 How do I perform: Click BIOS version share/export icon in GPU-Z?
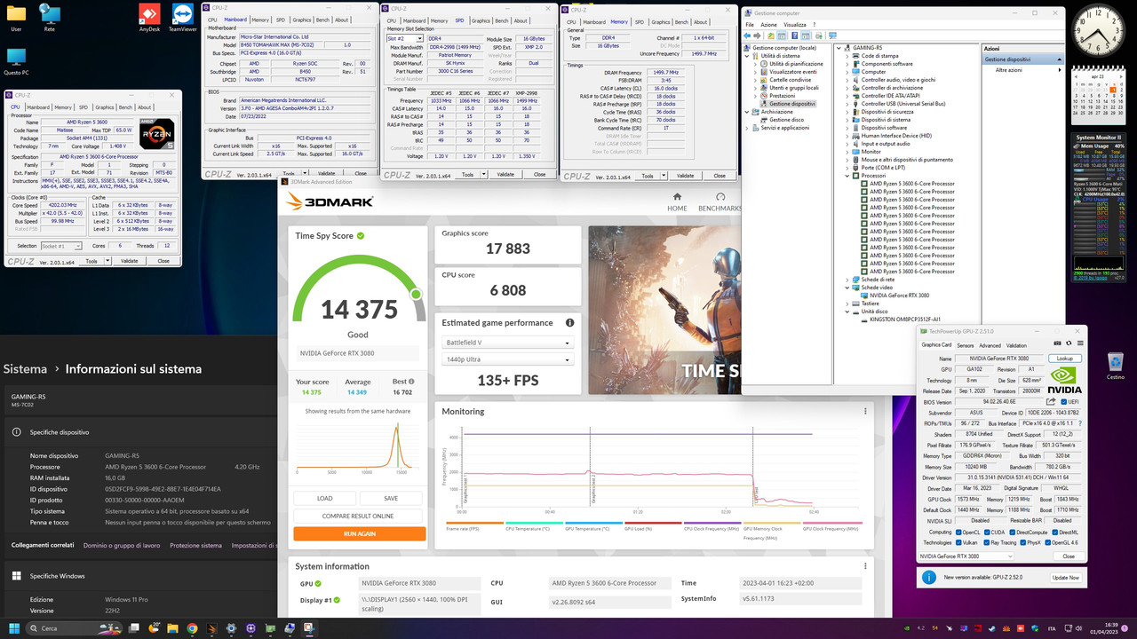click(1051, 402)
